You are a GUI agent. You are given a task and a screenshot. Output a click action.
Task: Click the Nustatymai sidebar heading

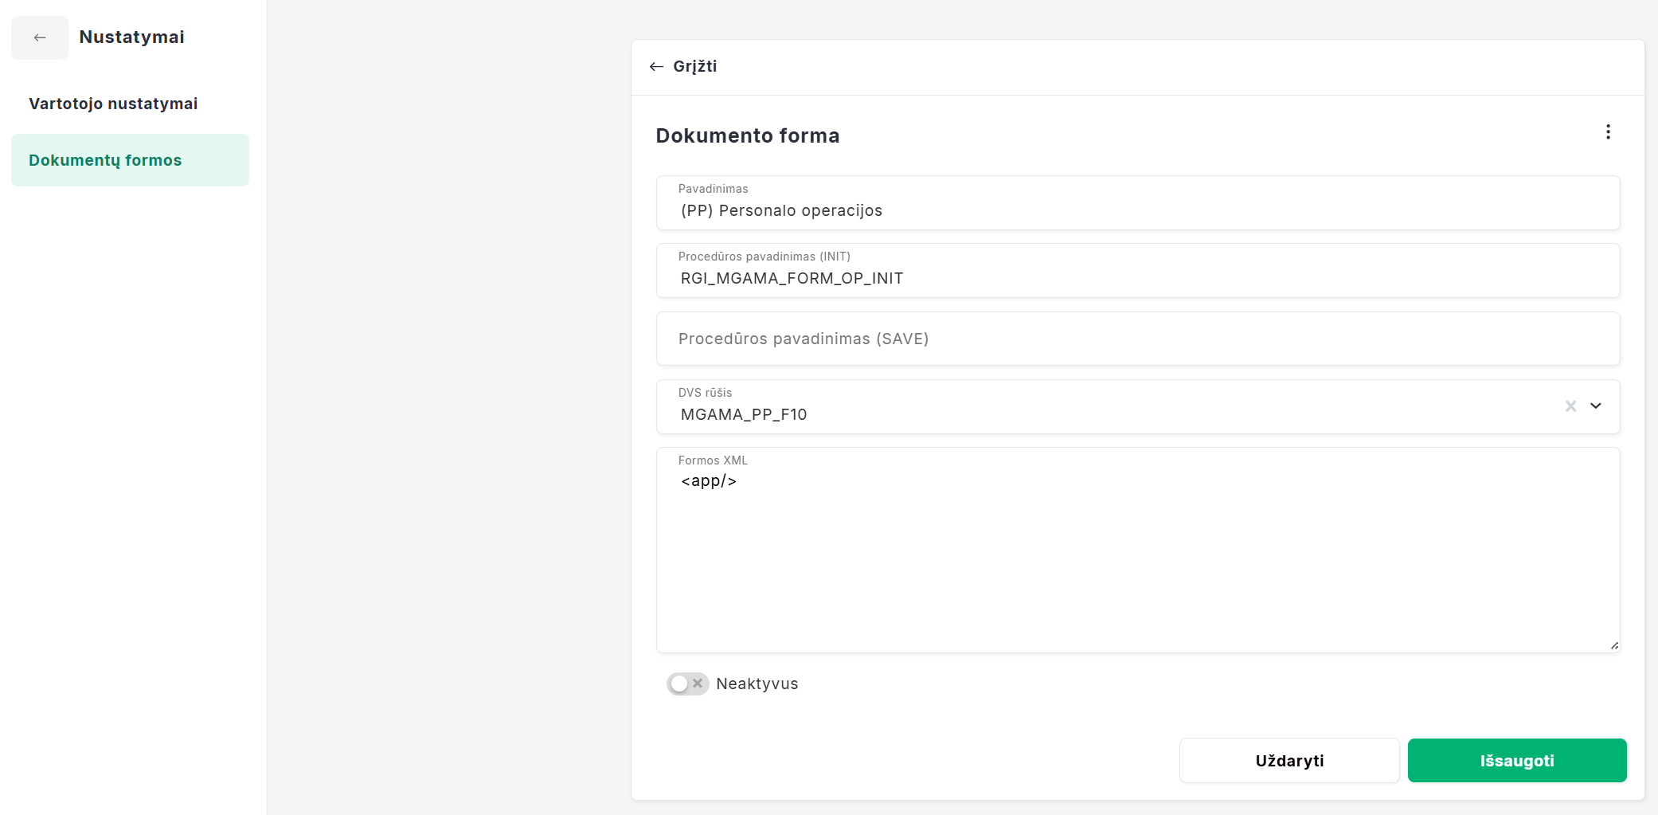pos(131,37)
